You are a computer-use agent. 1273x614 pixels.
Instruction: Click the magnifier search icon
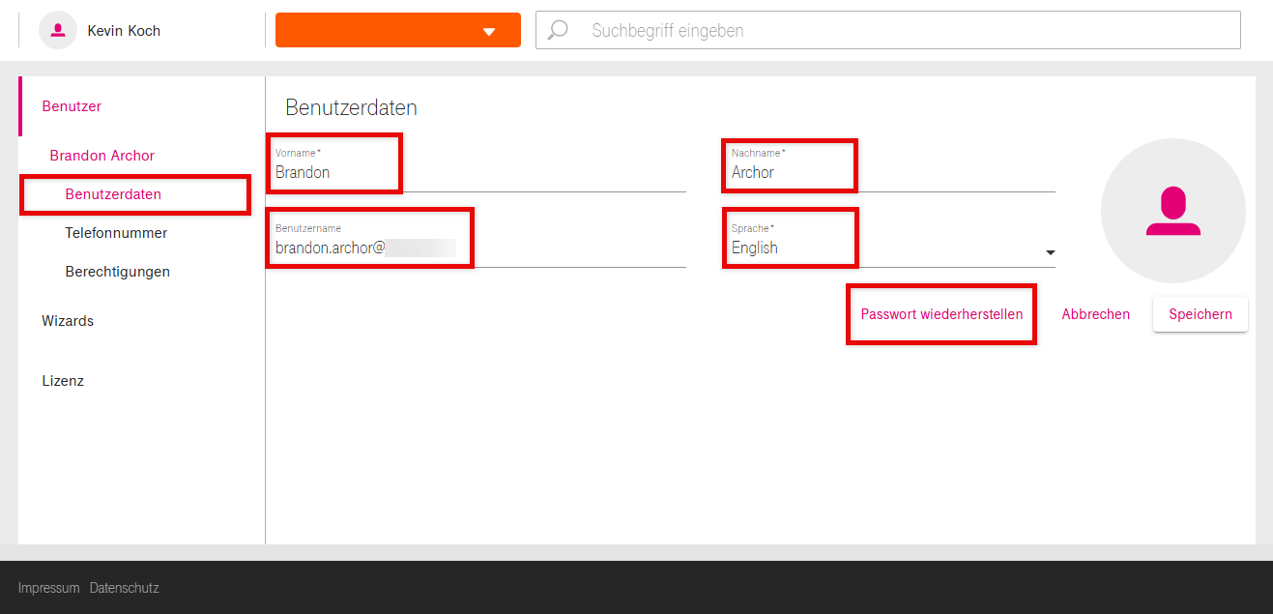point(558,30)
